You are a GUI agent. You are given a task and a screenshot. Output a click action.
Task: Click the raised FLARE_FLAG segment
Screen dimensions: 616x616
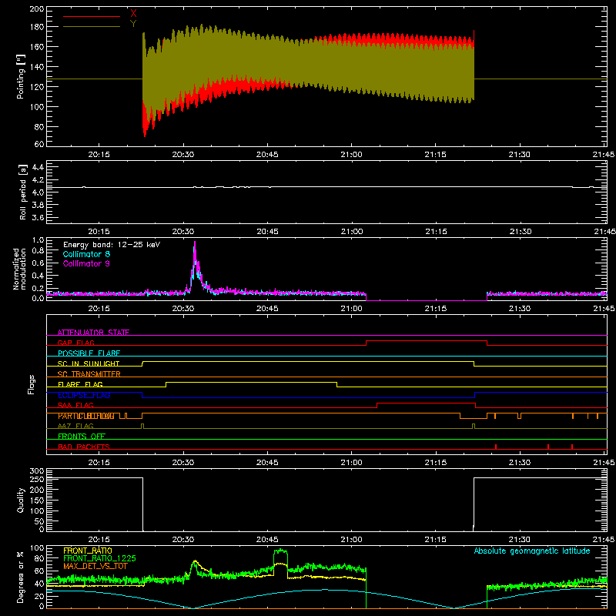[x=252, y=382]
